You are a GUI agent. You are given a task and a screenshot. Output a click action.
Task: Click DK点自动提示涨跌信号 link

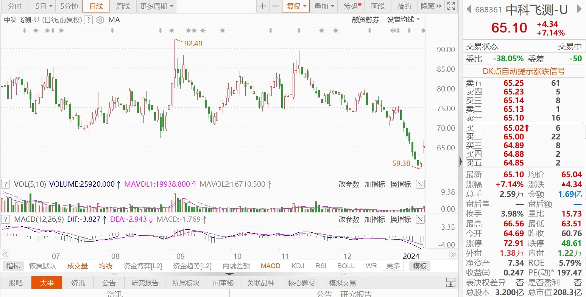(524, 71)
